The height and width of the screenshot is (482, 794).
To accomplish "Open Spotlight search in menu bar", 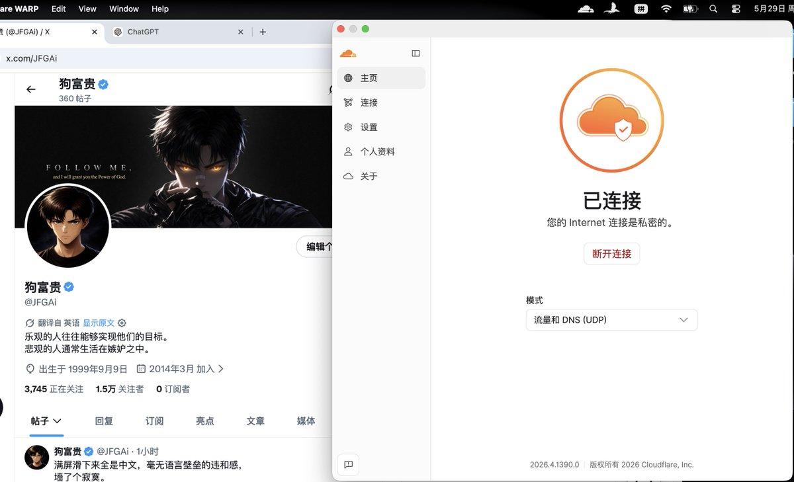I will click(713, 9).
